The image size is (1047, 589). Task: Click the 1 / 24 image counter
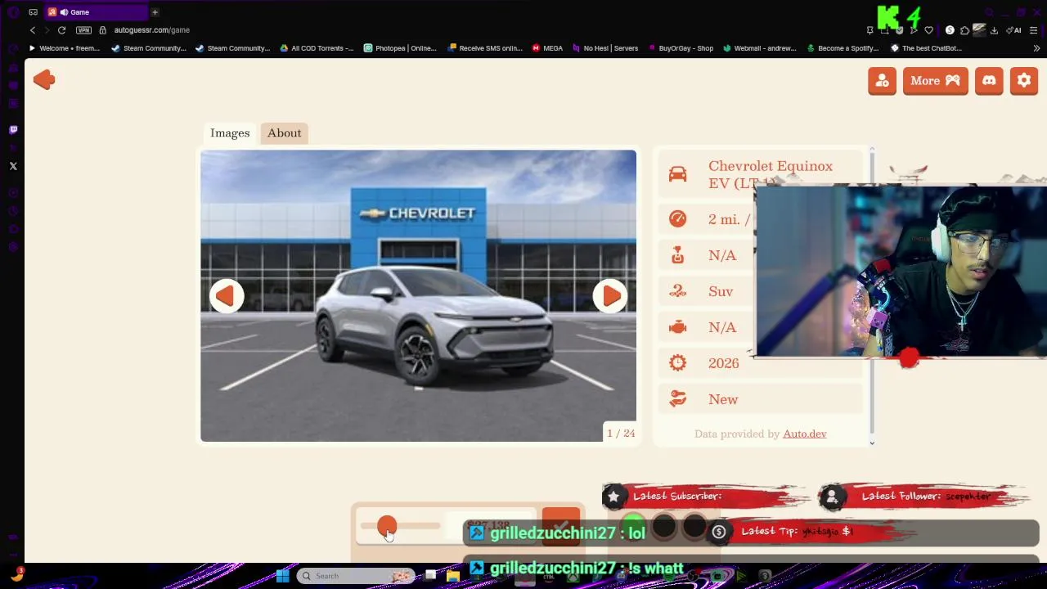[620, 433]
